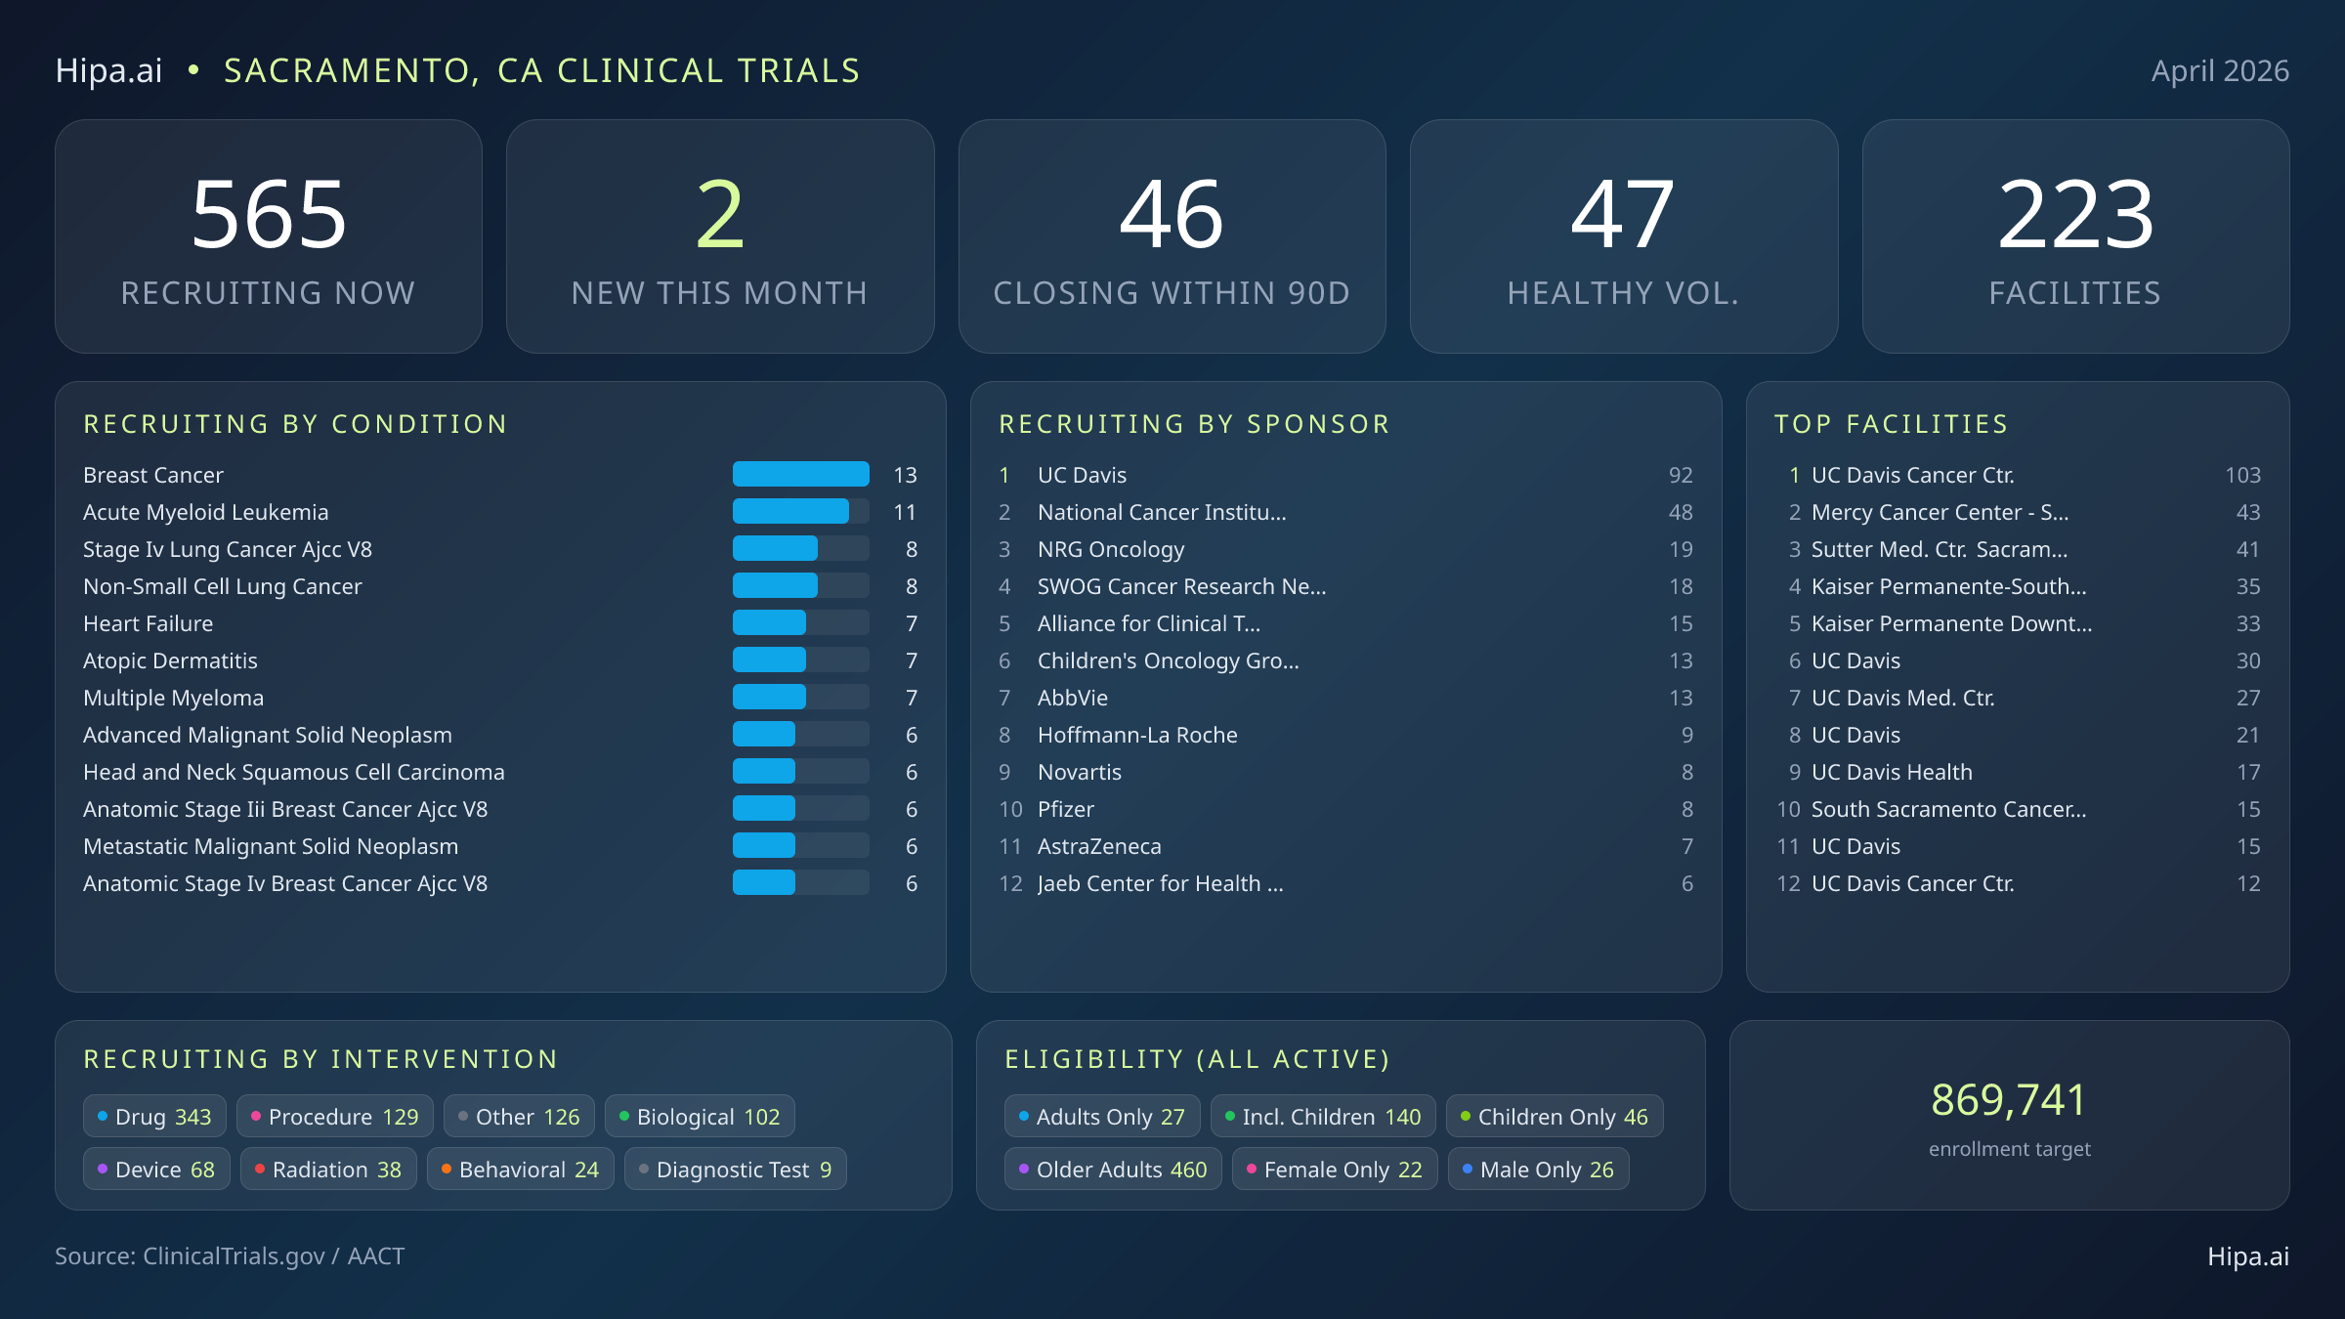Image resolution: width=2345 pixels, height=1319 pixels.
Task: Click Anatomic Stage Iii Breast Cancer row
Action: click(x=500, y=809)
